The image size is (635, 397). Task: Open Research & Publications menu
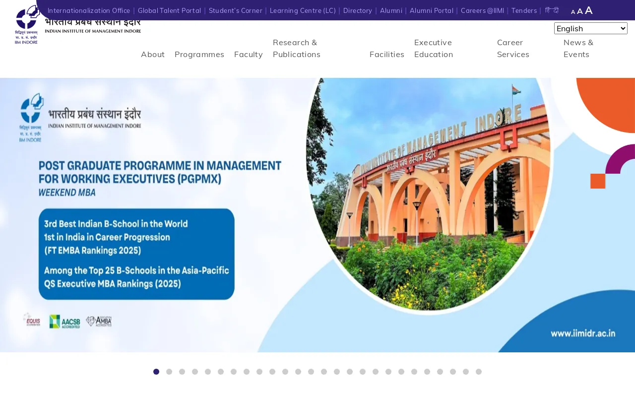[297, 48]
